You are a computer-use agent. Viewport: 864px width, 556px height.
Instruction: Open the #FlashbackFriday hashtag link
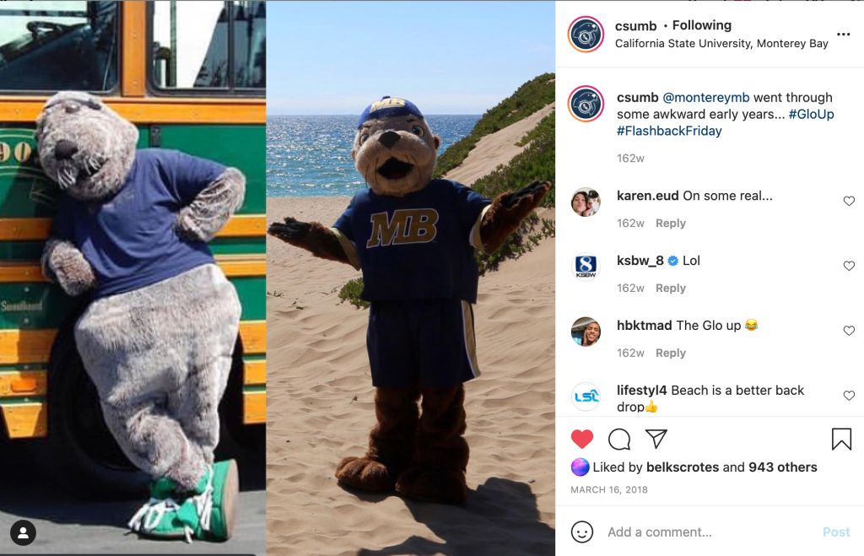click(x=669, y=131)
